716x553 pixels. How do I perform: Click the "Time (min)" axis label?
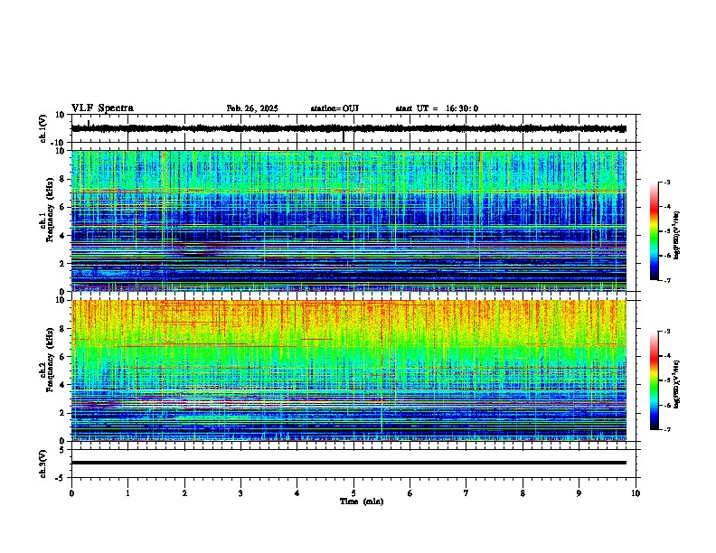(x=362, y=501)
